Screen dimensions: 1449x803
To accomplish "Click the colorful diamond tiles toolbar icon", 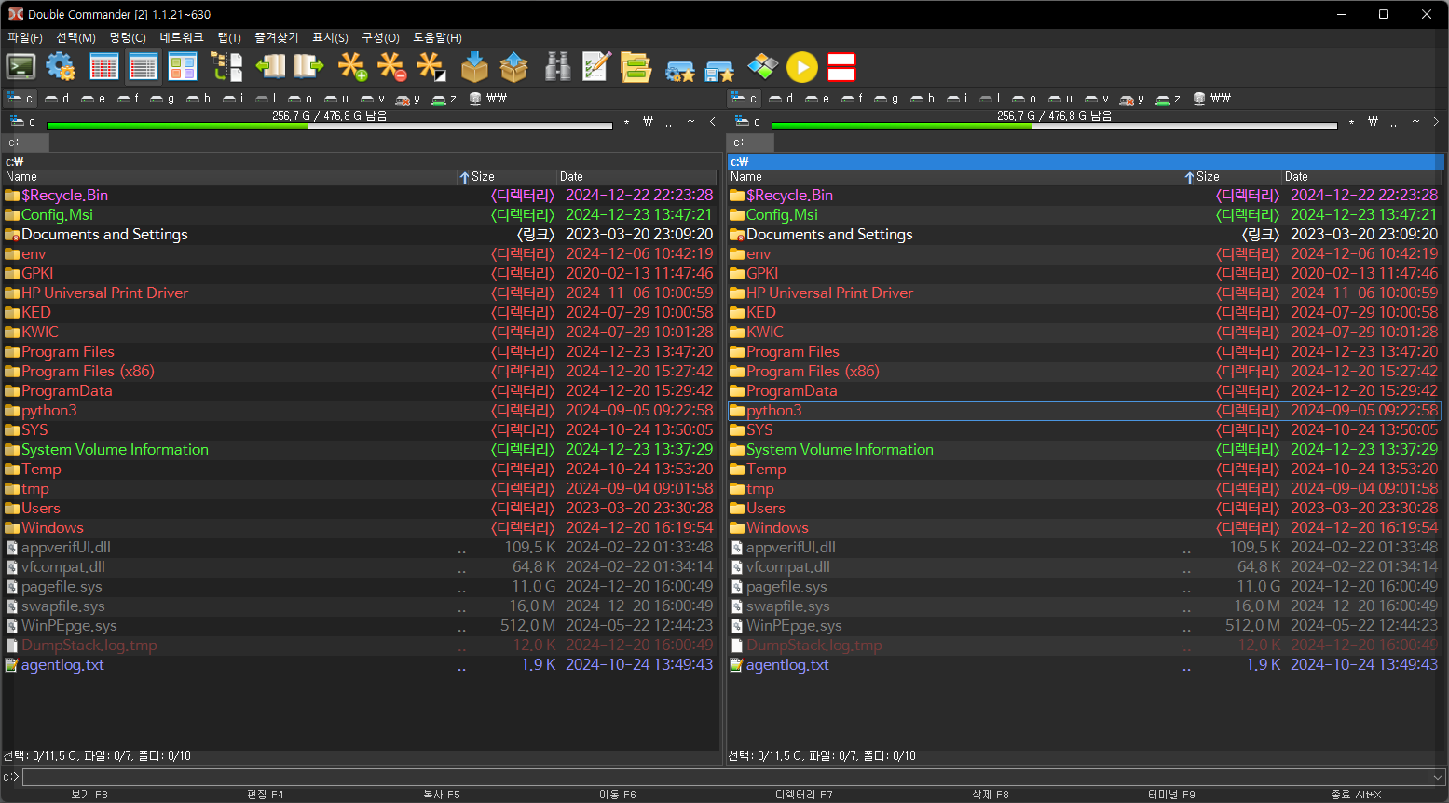I will [762, 67].
